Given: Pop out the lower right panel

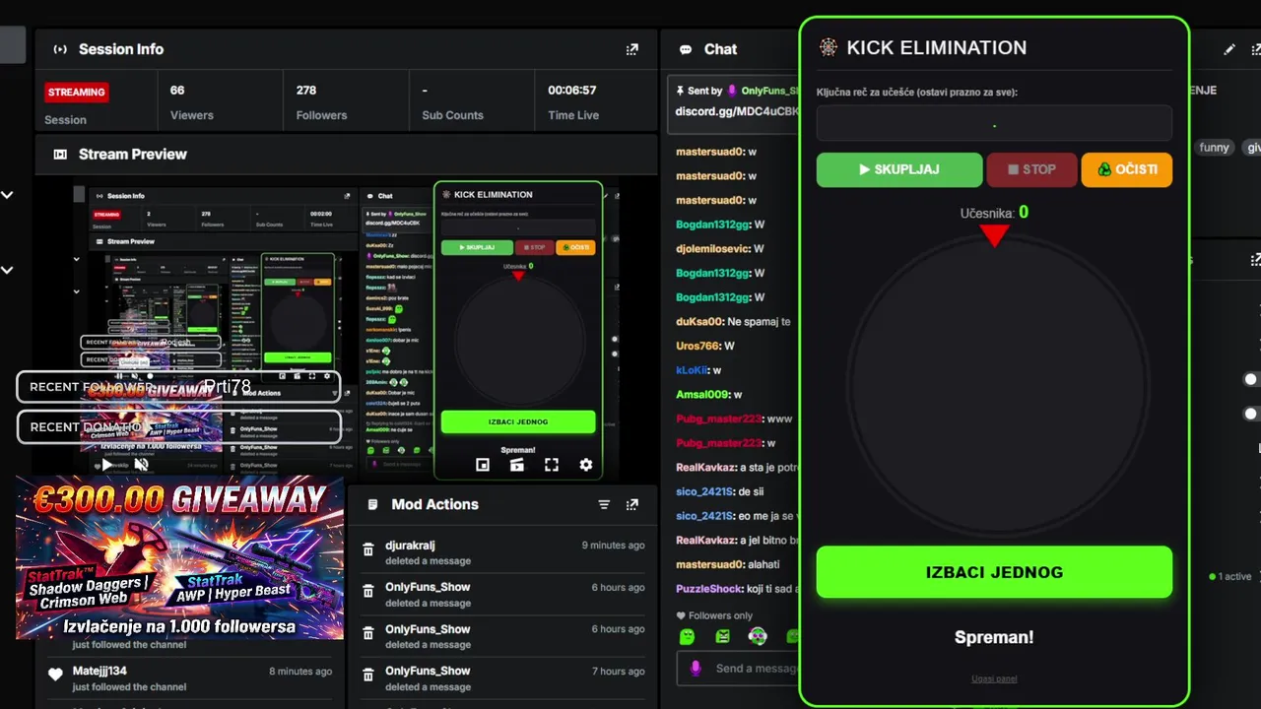Looking at the screenshot, I should click(1256, 260).
